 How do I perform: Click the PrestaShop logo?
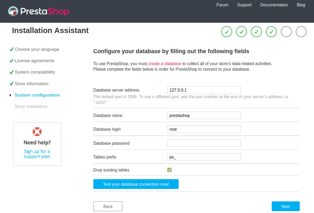click(39, 12)
